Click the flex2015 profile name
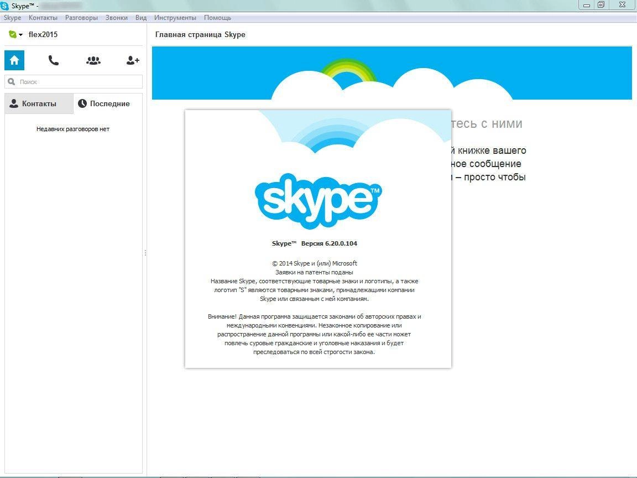 coord(43,34)
